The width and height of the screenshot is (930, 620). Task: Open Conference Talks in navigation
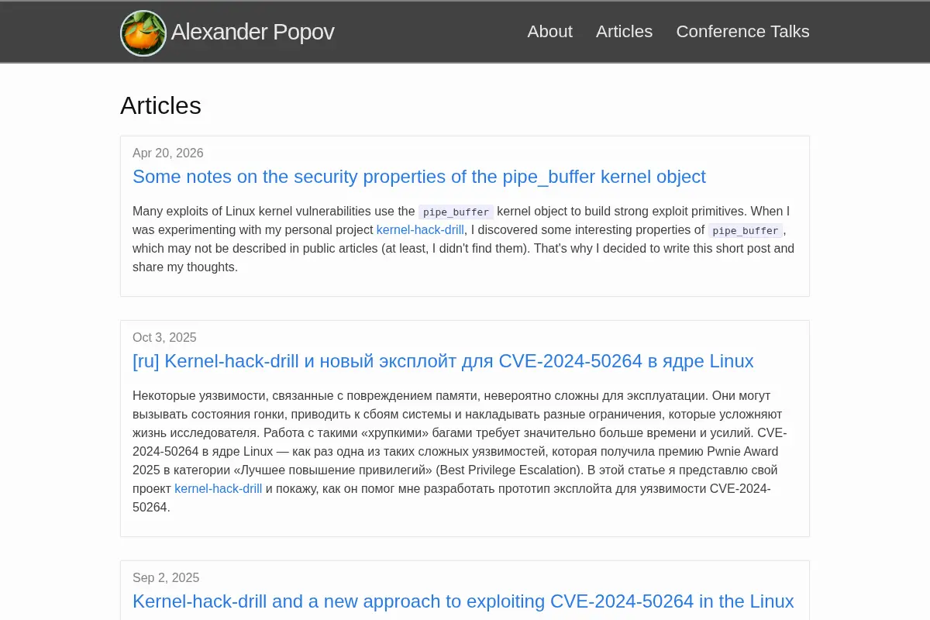tap(742, 32)
